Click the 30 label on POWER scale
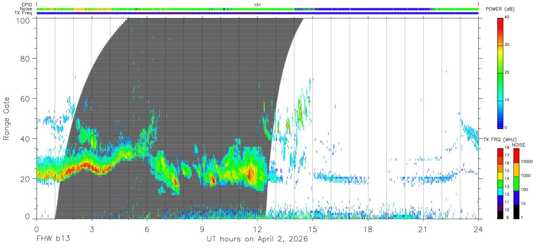Screen dimensions: 538x248 [506, 45]
